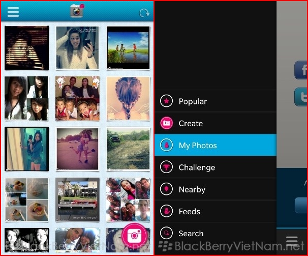The width and height of the screenshot is (308, 256).
Task: Click the Facebook icon on the right panel
Action: point(301,70)
